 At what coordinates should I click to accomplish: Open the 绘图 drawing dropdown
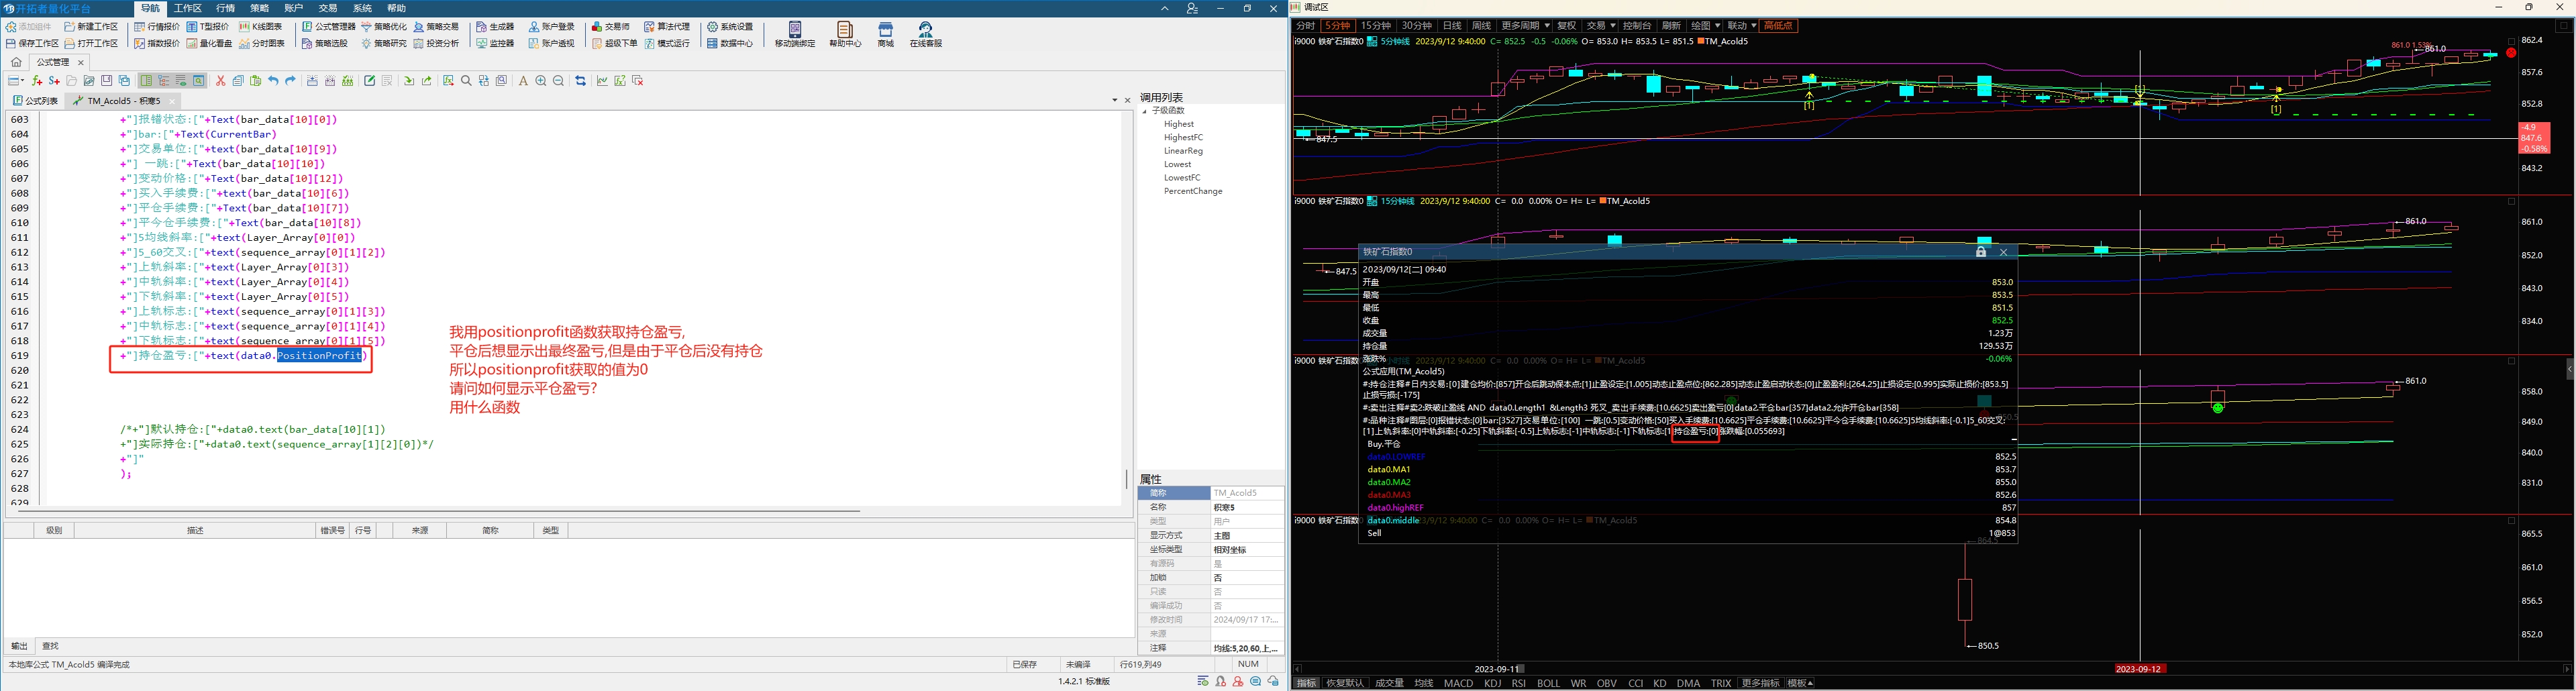[x=1705, y=26]
